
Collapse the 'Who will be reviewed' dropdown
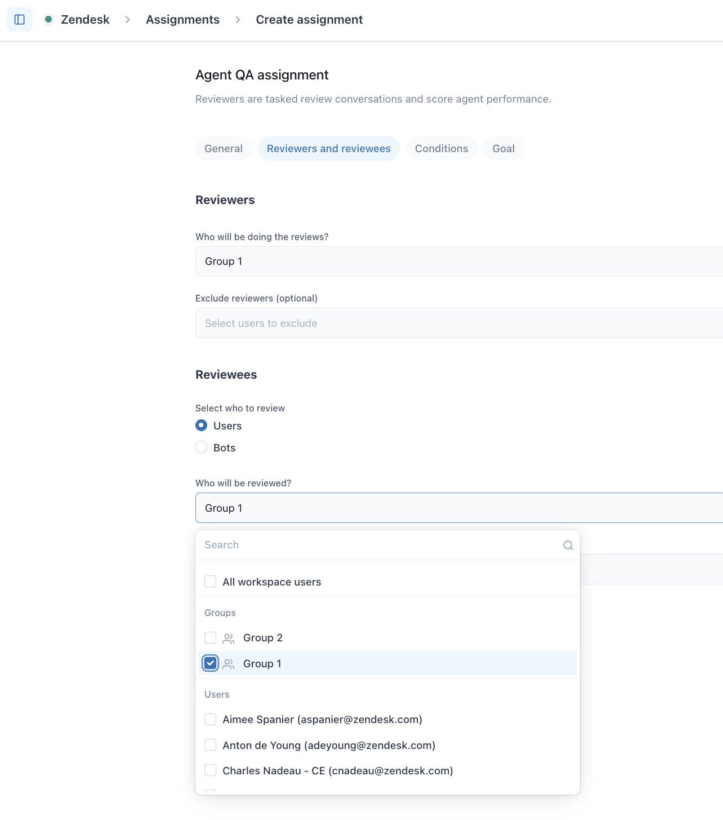tap(459, 508)
